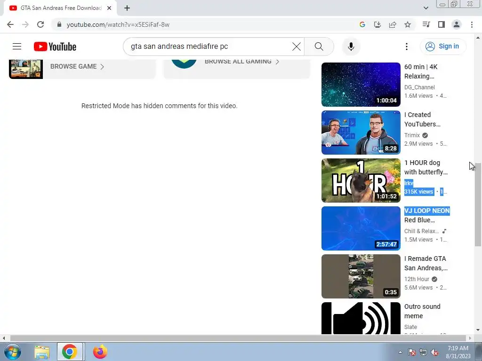Click the YouTube search magnifier button

(319, 47)
